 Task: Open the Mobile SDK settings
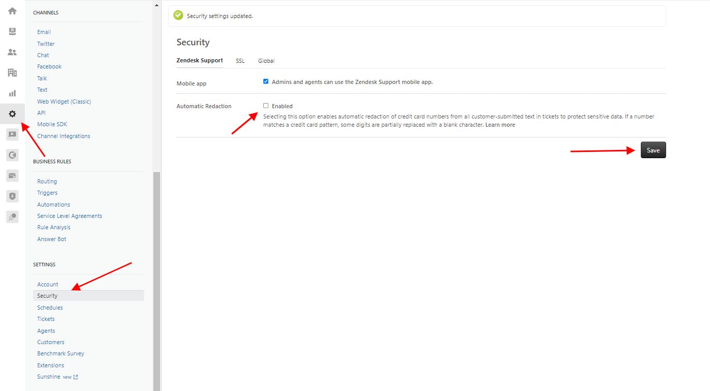coord(52,124)
